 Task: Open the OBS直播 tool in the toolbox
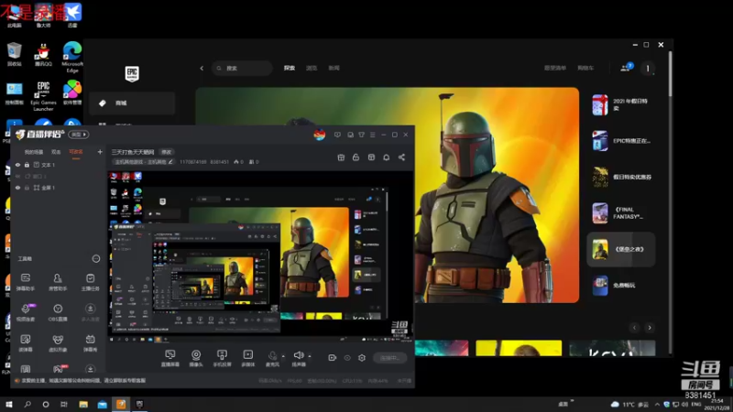[x=58, y=312]
